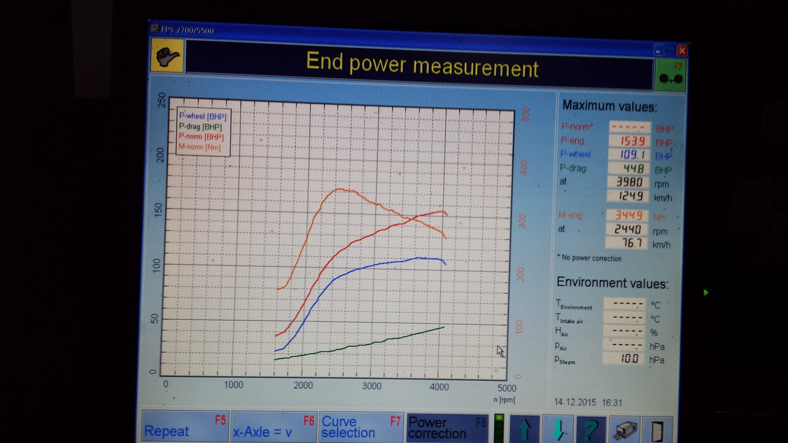788x443 pixels.
Task: Click the T Intake air value field
Action: pyautogui.click(x=624, y=317)
